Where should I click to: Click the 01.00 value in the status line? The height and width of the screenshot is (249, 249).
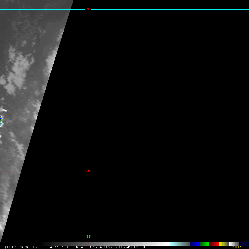(x=140, y=247)
